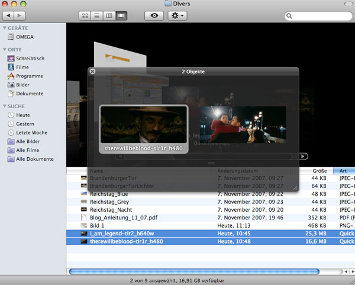Sort by Größe column header

319,171
